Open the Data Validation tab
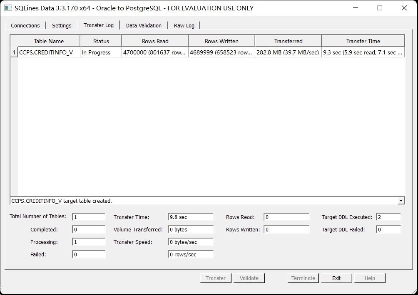This screenshot has height=295, width=418. [x=144, y=25]
